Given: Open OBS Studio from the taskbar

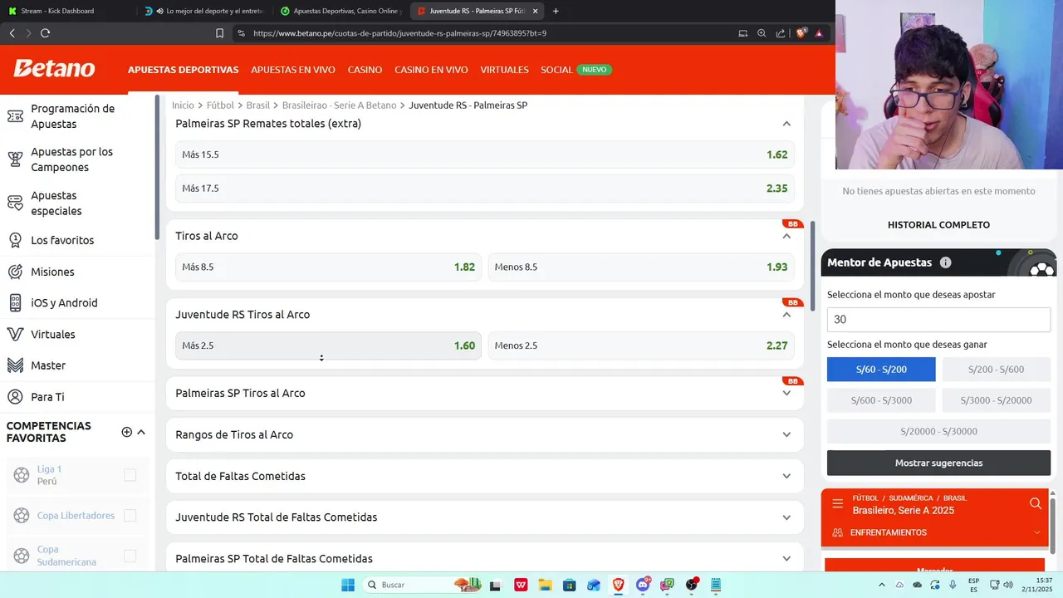Looking at the screenshot, I should (x=693, y=585).
